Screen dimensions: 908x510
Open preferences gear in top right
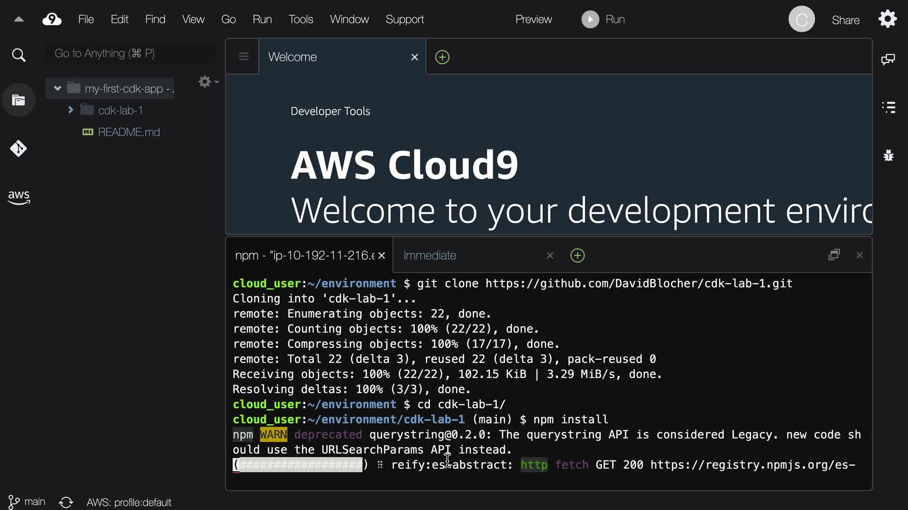(x=888, y=19)
